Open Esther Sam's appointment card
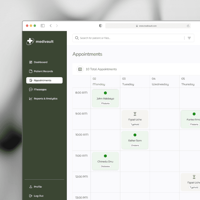 [135, 140]
